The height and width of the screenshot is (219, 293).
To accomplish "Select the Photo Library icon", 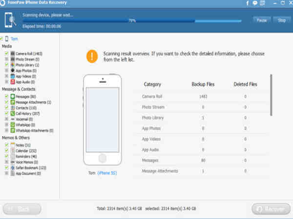I will click(x=13, y=65).
